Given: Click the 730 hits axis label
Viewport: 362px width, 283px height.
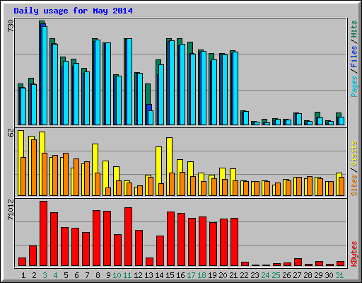Looking at the screenshot, I should point(11,26).
